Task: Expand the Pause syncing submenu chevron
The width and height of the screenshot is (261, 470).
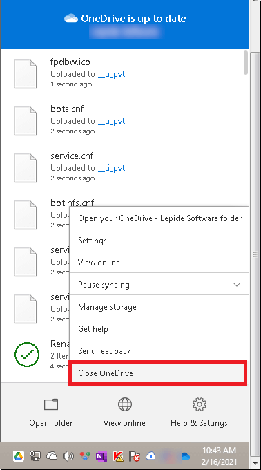Action: pos(237,285)
